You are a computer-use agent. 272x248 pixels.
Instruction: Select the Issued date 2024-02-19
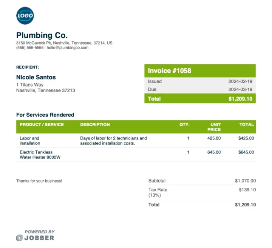tap(240, 81)
